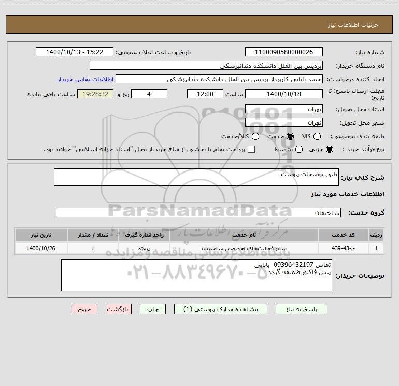Image resolution: width=399 pixels, height=386 pixels.
Task: Click the deadline time field 12:00
Action: coord(205,94)
